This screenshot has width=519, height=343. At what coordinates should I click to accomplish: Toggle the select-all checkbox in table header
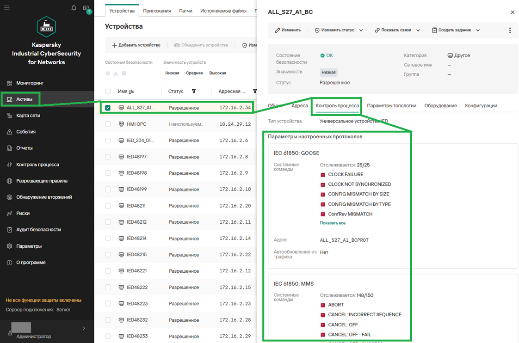[x=108, y=91]
